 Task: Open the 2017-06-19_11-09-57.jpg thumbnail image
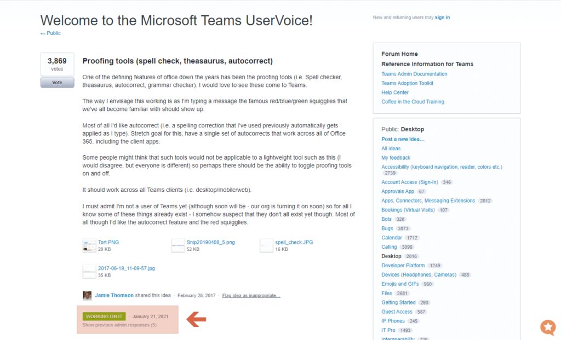89,272
